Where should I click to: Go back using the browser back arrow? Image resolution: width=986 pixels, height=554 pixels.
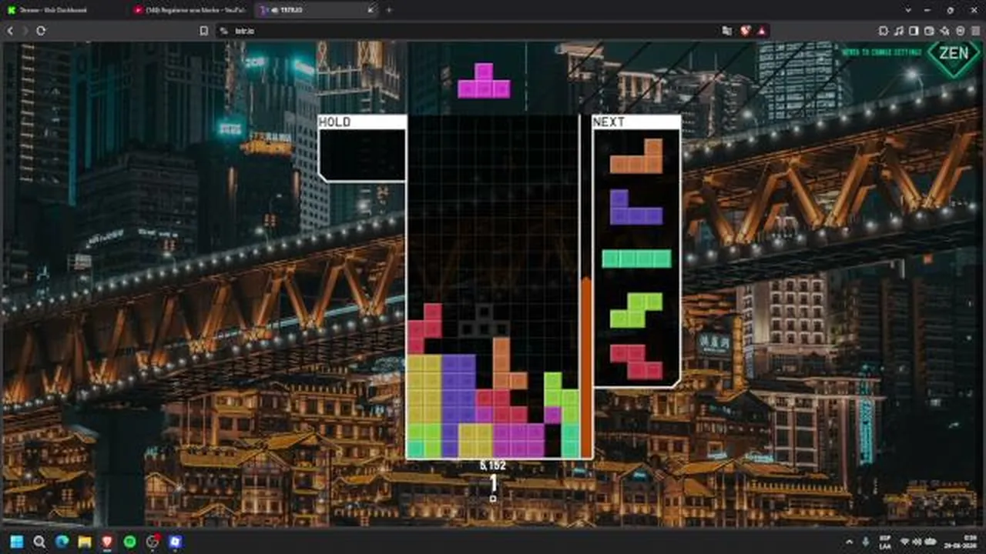point(10,31)
